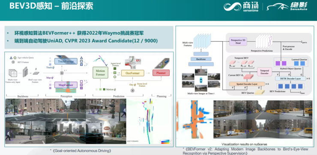Screen dimensions: 317x155
Task: Click the BEVFormer v2 paper citation text
Action: click(245, 151)
